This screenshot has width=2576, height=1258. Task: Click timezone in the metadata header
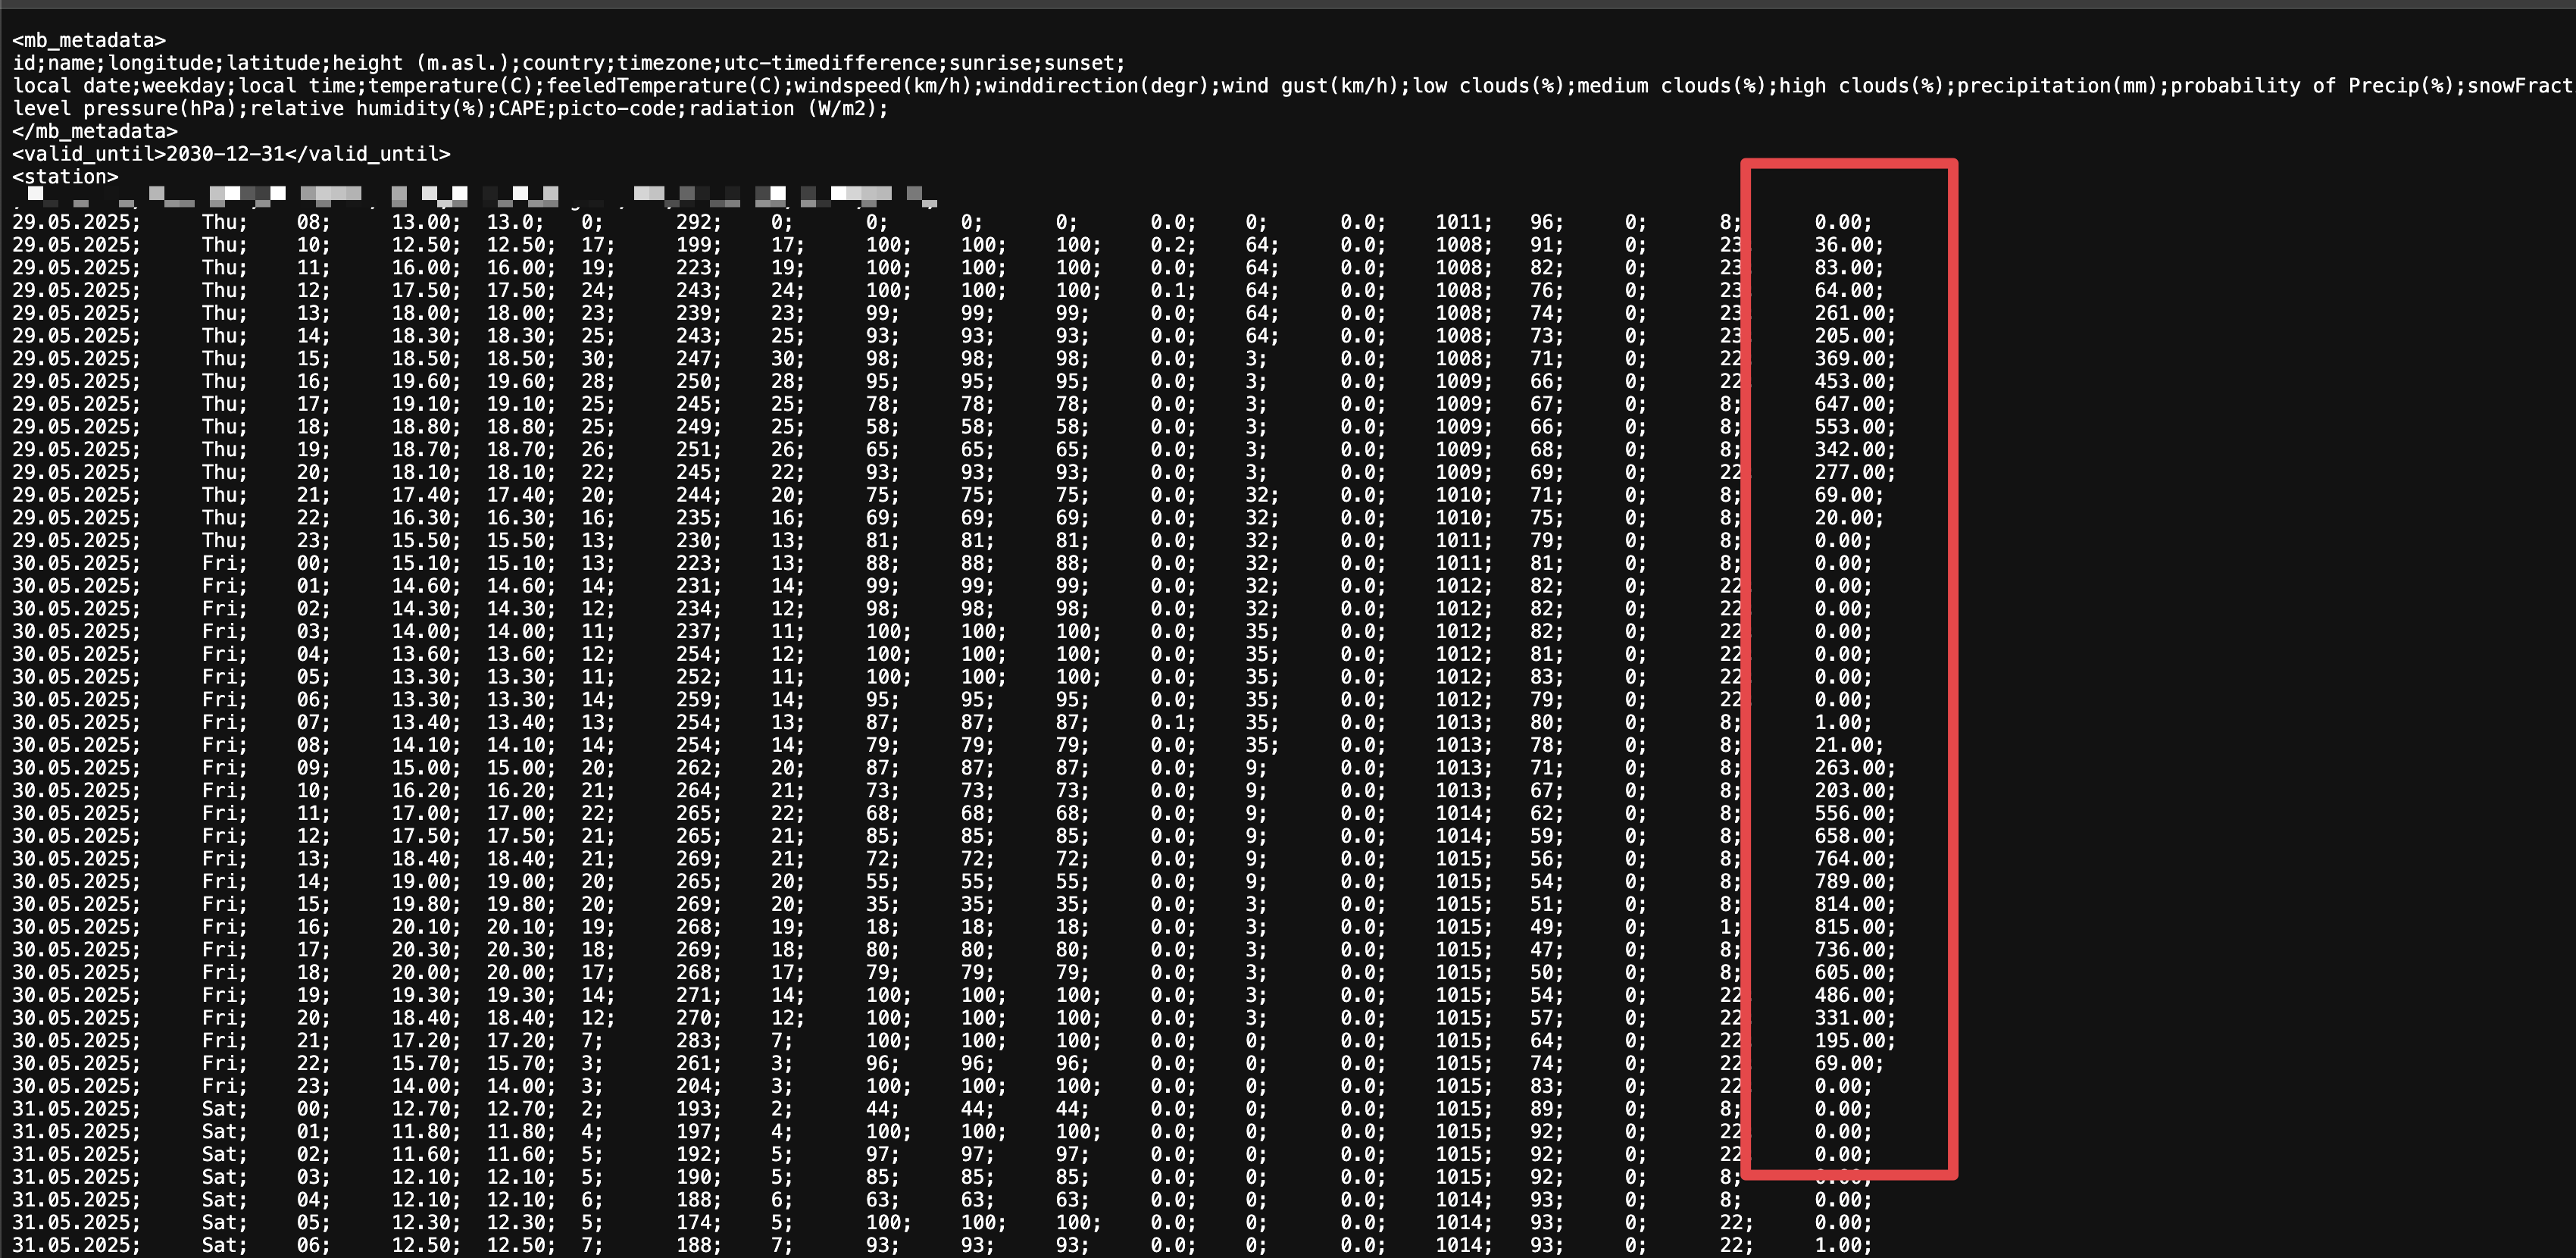[664, 63]
